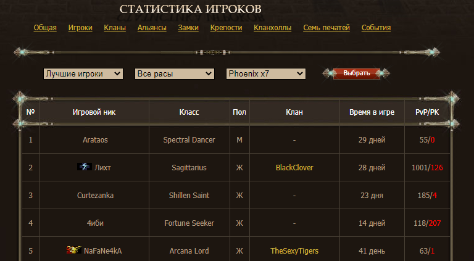This screenshot has height=261, width=474.
Task: Open the Phoenix x7 server dropdown
Action: 266,73
